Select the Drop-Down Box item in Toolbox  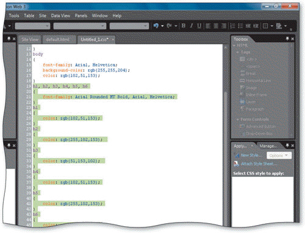[259, 134]
